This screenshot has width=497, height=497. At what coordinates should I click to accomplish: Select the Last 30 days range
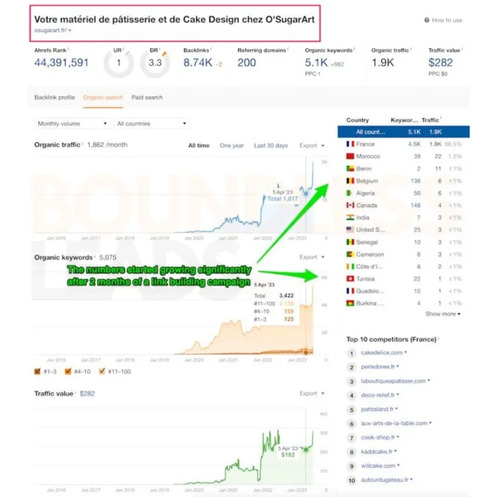click(271, 145)
